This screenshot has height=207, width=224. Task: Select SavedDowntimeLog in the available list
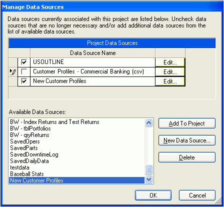pyautogui.click(x=34, y=154)
